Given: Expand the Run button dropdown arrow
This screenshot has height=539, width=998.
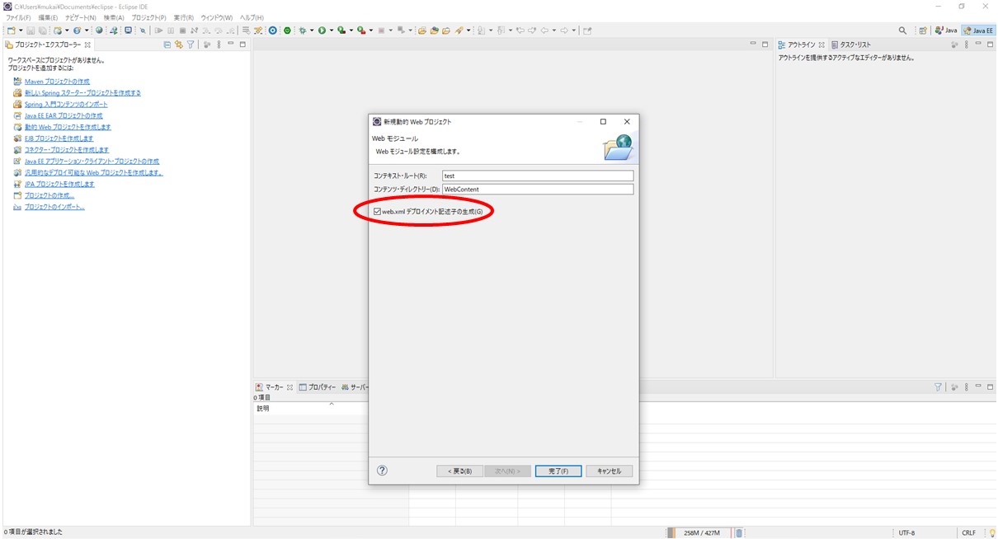Looking at the screenshot, I should [x=332, y=30].
